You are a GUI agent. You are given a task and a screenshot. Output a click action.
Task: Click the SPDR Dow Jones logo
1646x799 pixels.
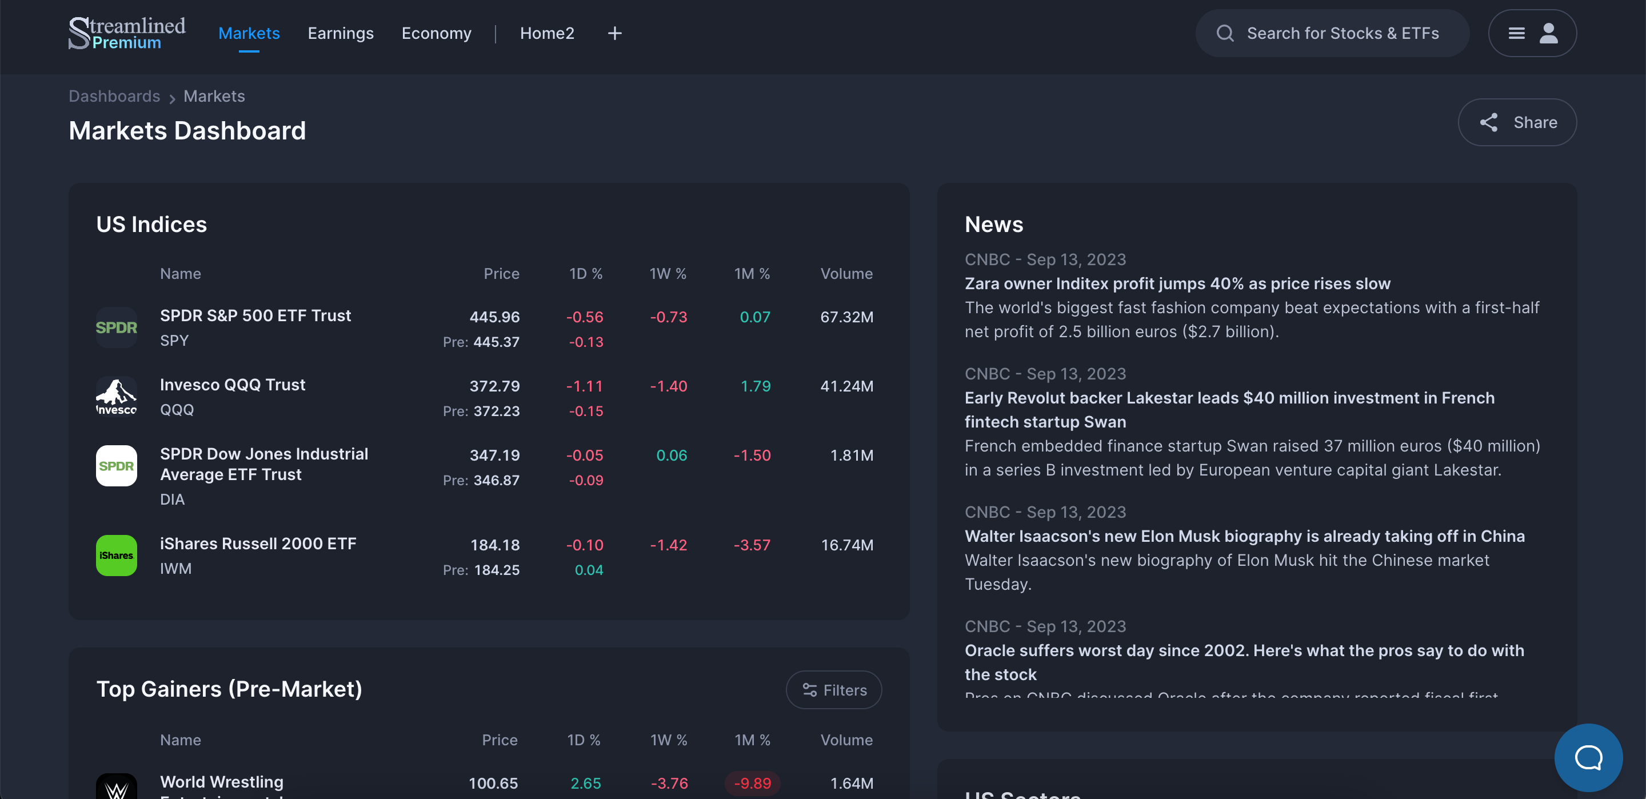116,465
